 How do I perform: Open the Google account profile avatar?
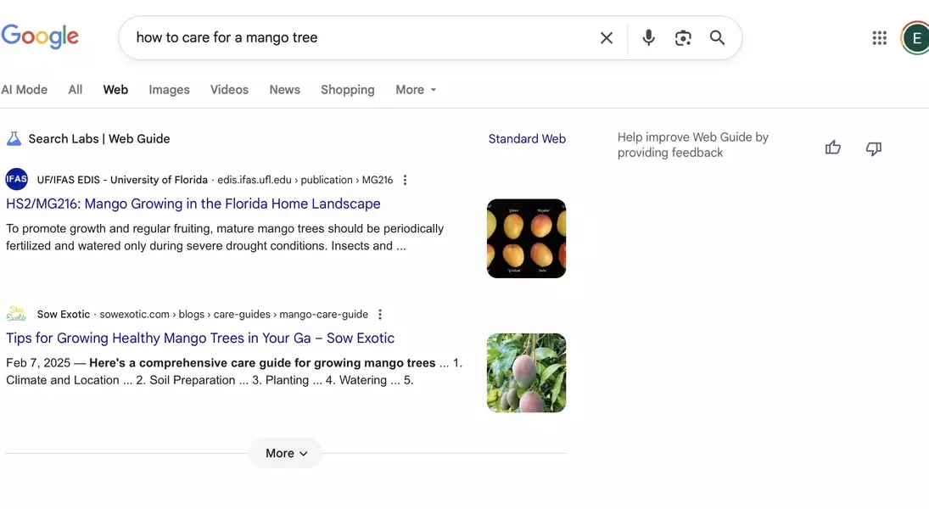click(915, 38)
